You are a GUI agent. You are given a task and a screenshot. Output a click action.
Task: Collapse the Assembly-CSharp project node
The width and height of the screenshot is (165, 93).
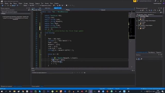point(137,16)
